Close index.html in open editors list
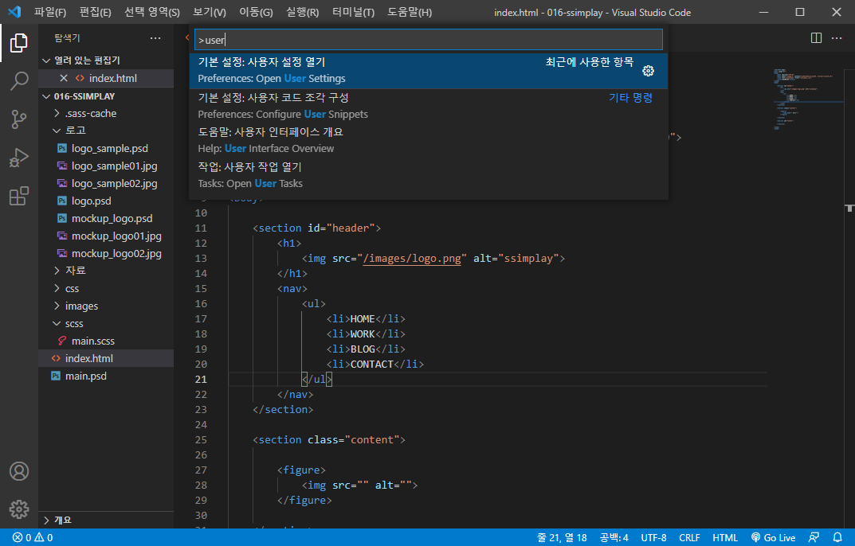Image resolution: width=855 pixels, height=546 pixels. pos(64,78)
